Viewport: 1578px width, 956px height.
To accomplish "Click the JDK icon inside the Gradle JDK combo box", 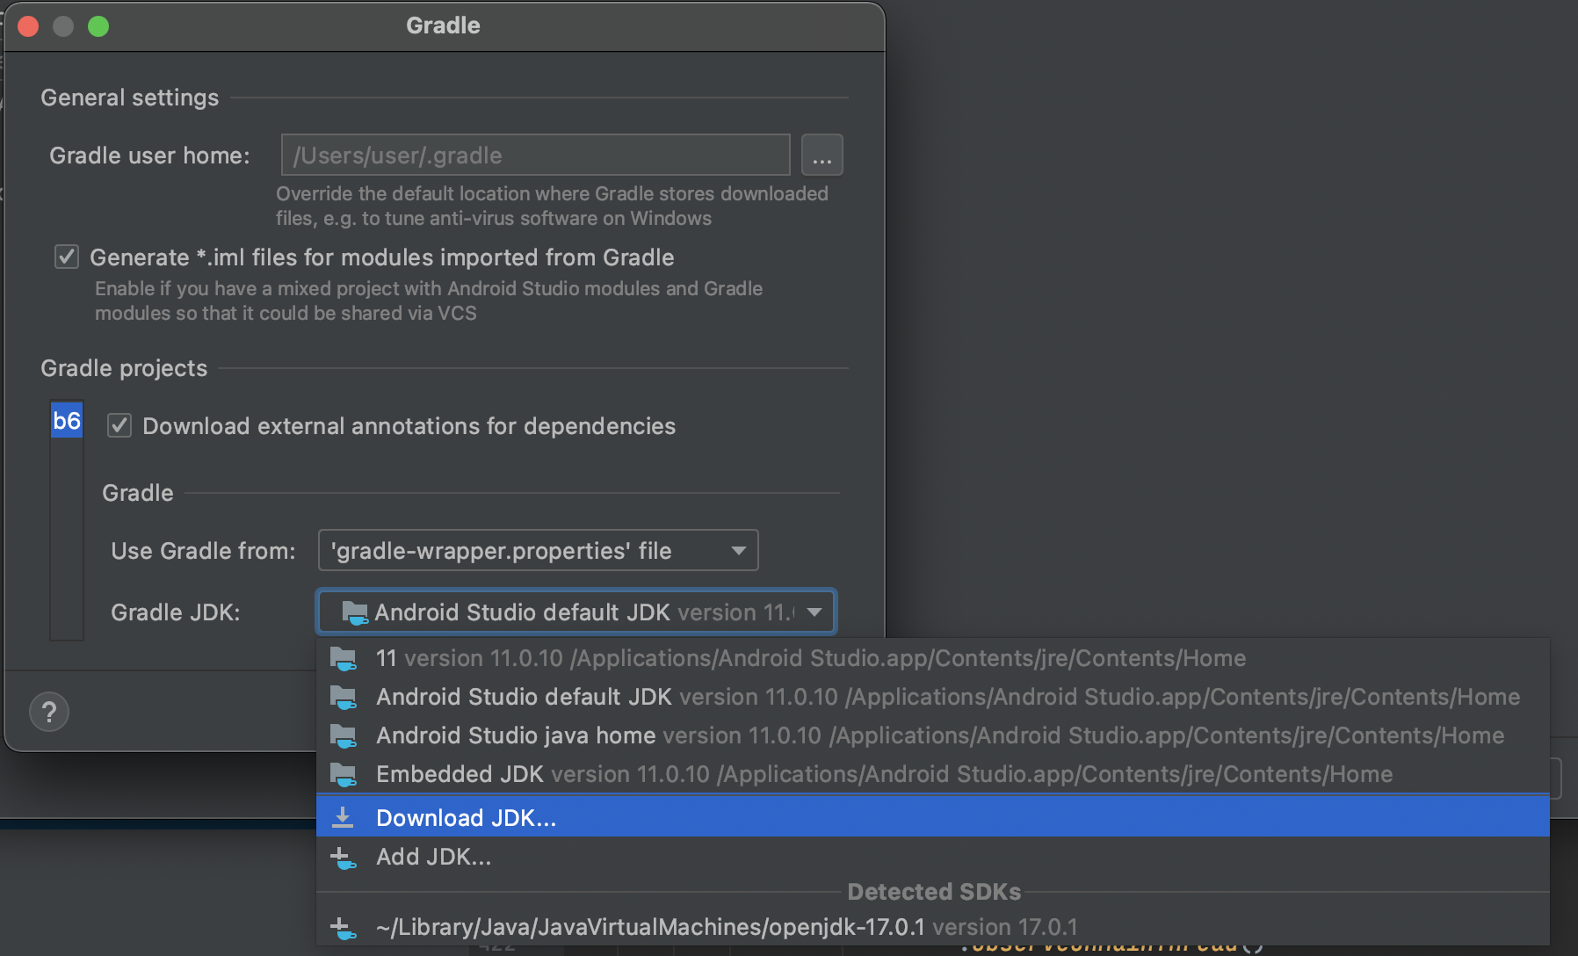I will 355,612.
